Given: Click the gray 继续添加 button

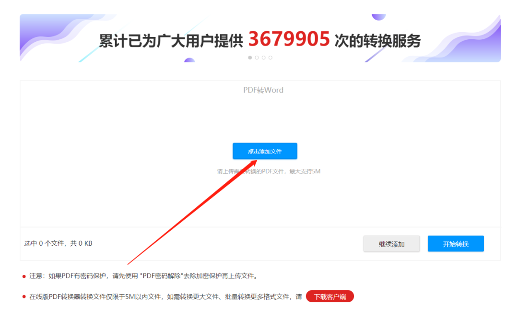Looking at the screenshot, I should pos(391,244).
